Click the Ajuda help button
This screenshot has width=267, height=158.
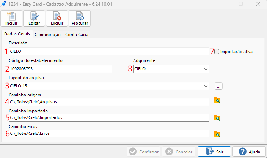(249, 152)
